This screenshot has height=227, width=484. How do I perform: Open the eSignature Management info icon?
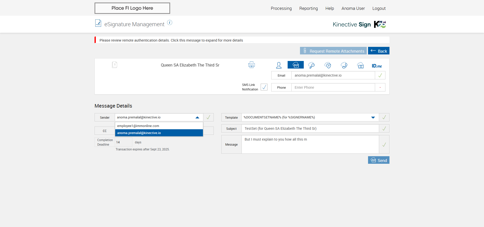pos(170,23)
